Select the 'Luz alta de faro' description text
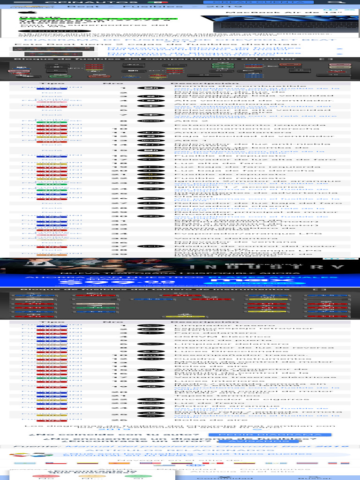This screenshot has height=480, width=360. (x=218, y=164)
